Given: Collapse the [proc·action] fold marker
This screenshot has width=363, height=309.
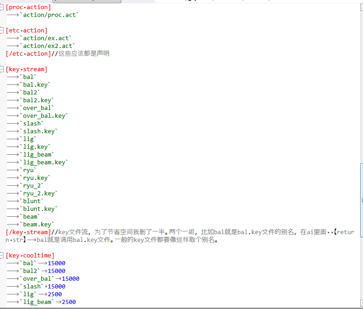Looking at the screenshot, I should click(x=2, y=7).
